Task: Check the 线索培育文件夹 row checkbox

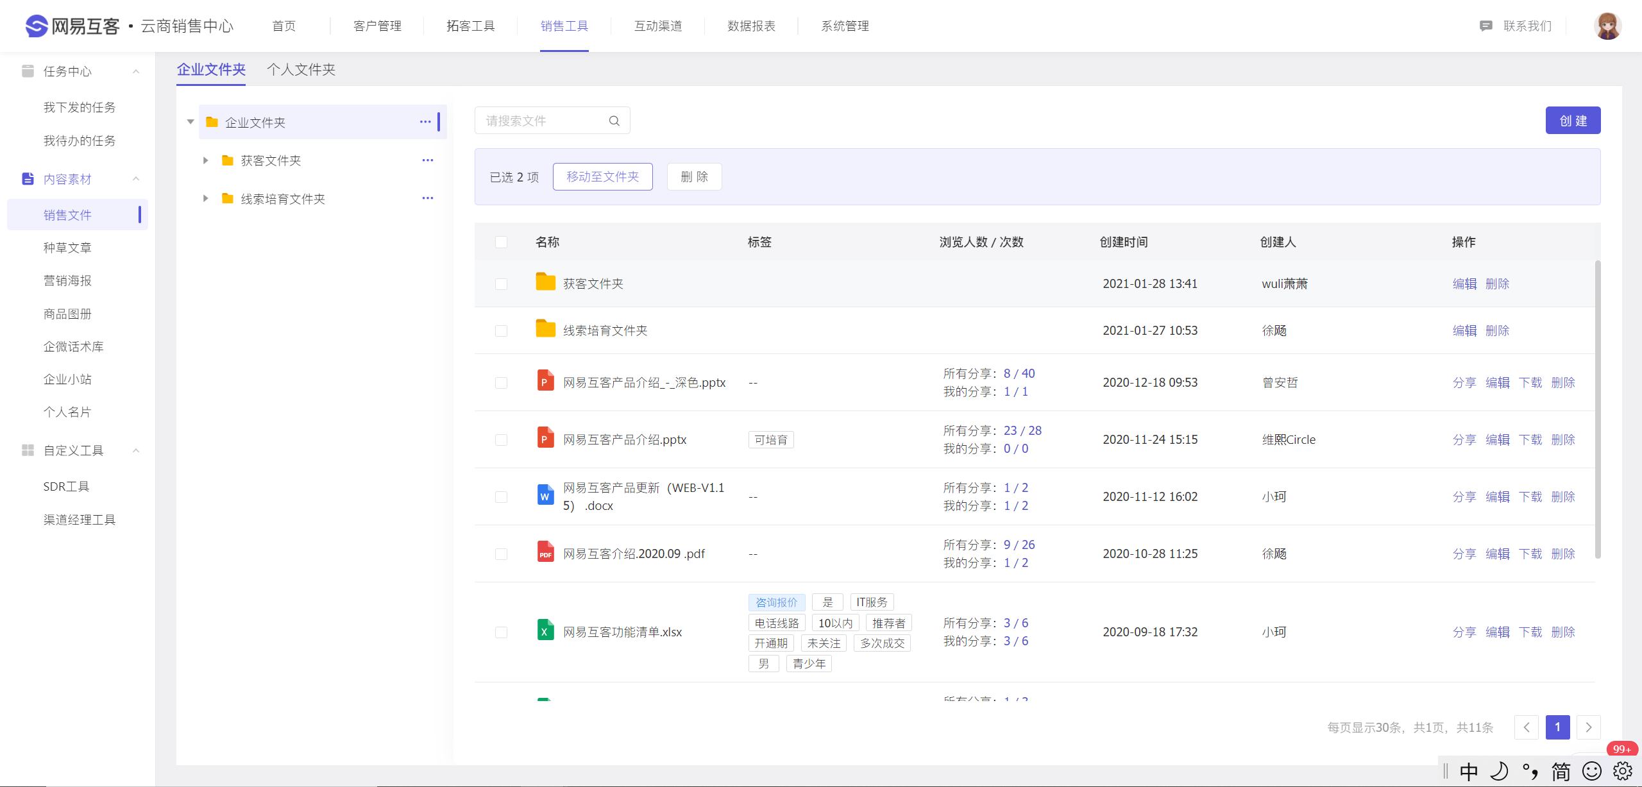Action: point(501,330)
